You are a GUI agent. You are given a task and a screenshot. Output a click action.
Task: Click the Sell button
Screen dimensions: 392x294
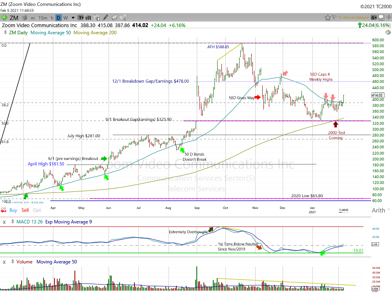tap(25, 210)
